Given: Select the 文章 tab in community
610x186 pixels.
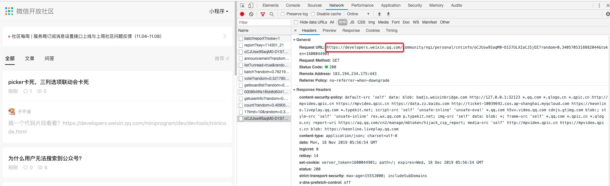Looking at the screenshot, I should pyautogui.click(x=30, y=59).
